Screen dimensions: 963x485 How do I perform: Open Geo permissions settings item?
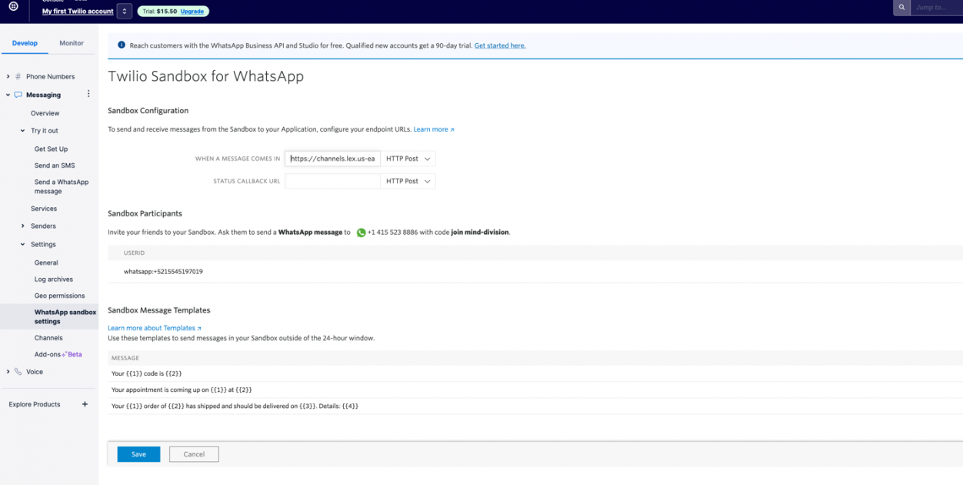pos(59,296)
